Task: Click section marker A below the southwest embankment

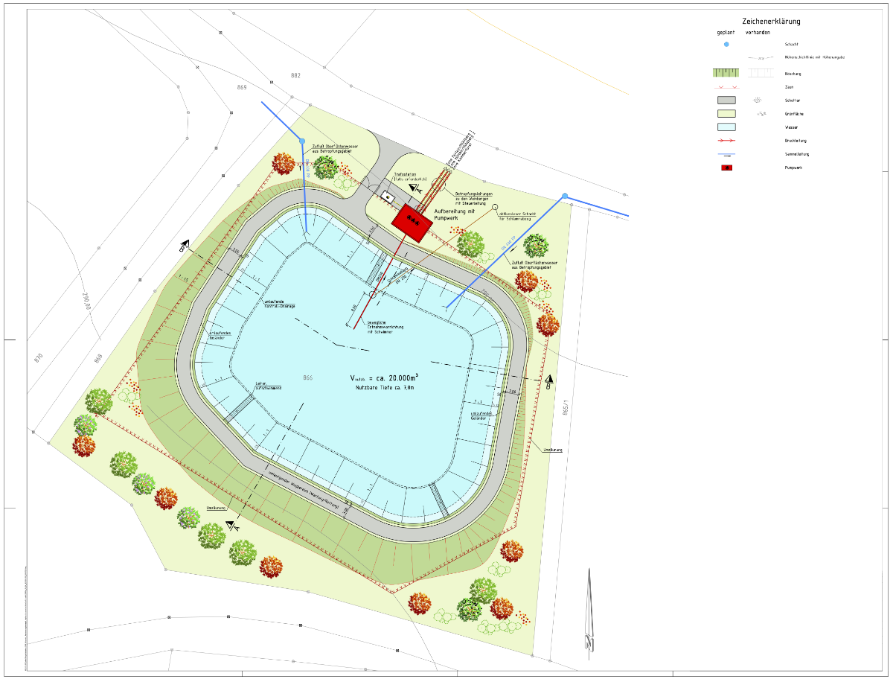Action: click(x=233, y=526)
